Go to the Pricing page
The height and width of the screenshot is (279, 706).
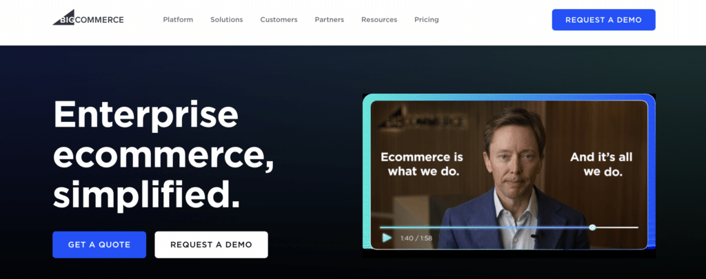[426, 20]
